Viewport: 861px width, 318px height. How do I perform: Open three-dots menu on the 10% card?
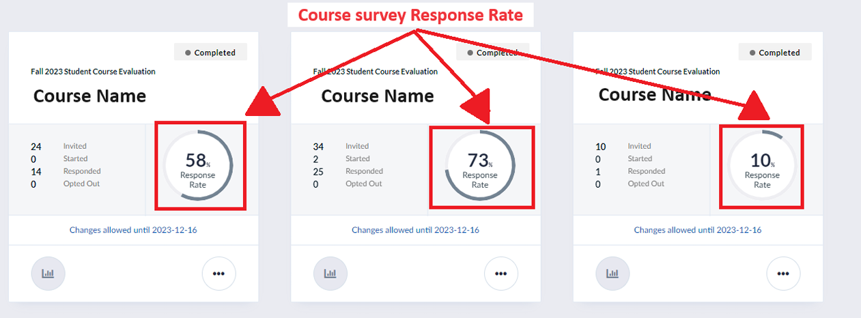tap(783, 274)
